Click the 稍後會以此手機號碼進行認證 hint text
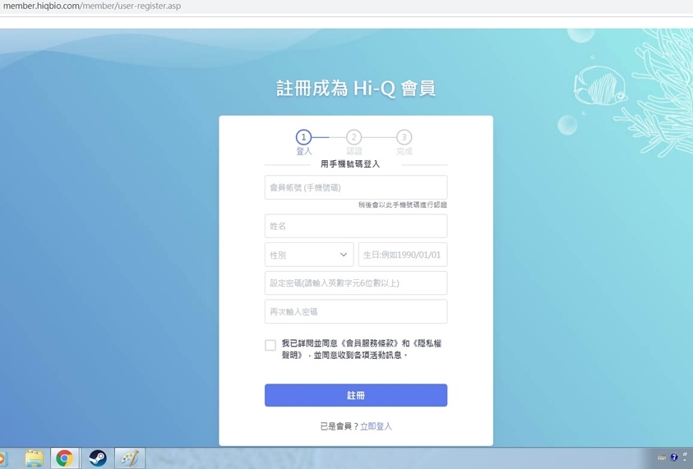The image size is (693, 469). coord(403,205)
